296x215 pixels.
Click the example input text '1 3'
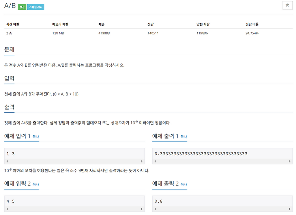10,153
